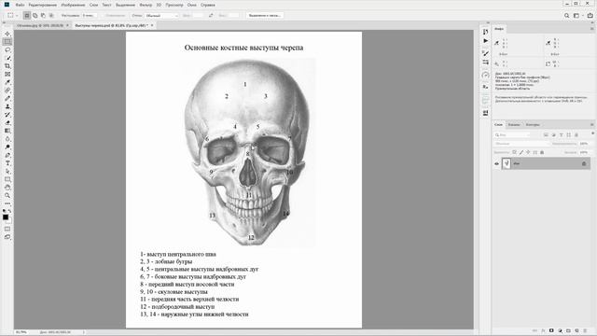Select the Type tool
This screenshot has width=597, height=336.
click(x=7, y=163)
